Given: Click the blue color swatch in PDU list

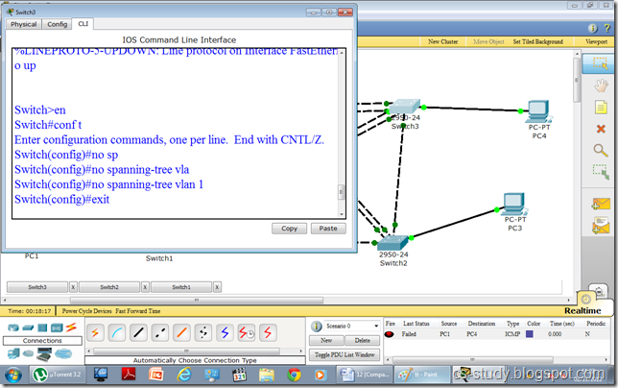Looking at the screenshot, I should point(529,334).
